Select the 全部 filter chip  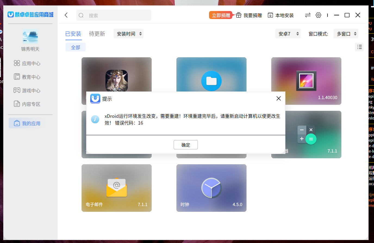pos(76,47)
